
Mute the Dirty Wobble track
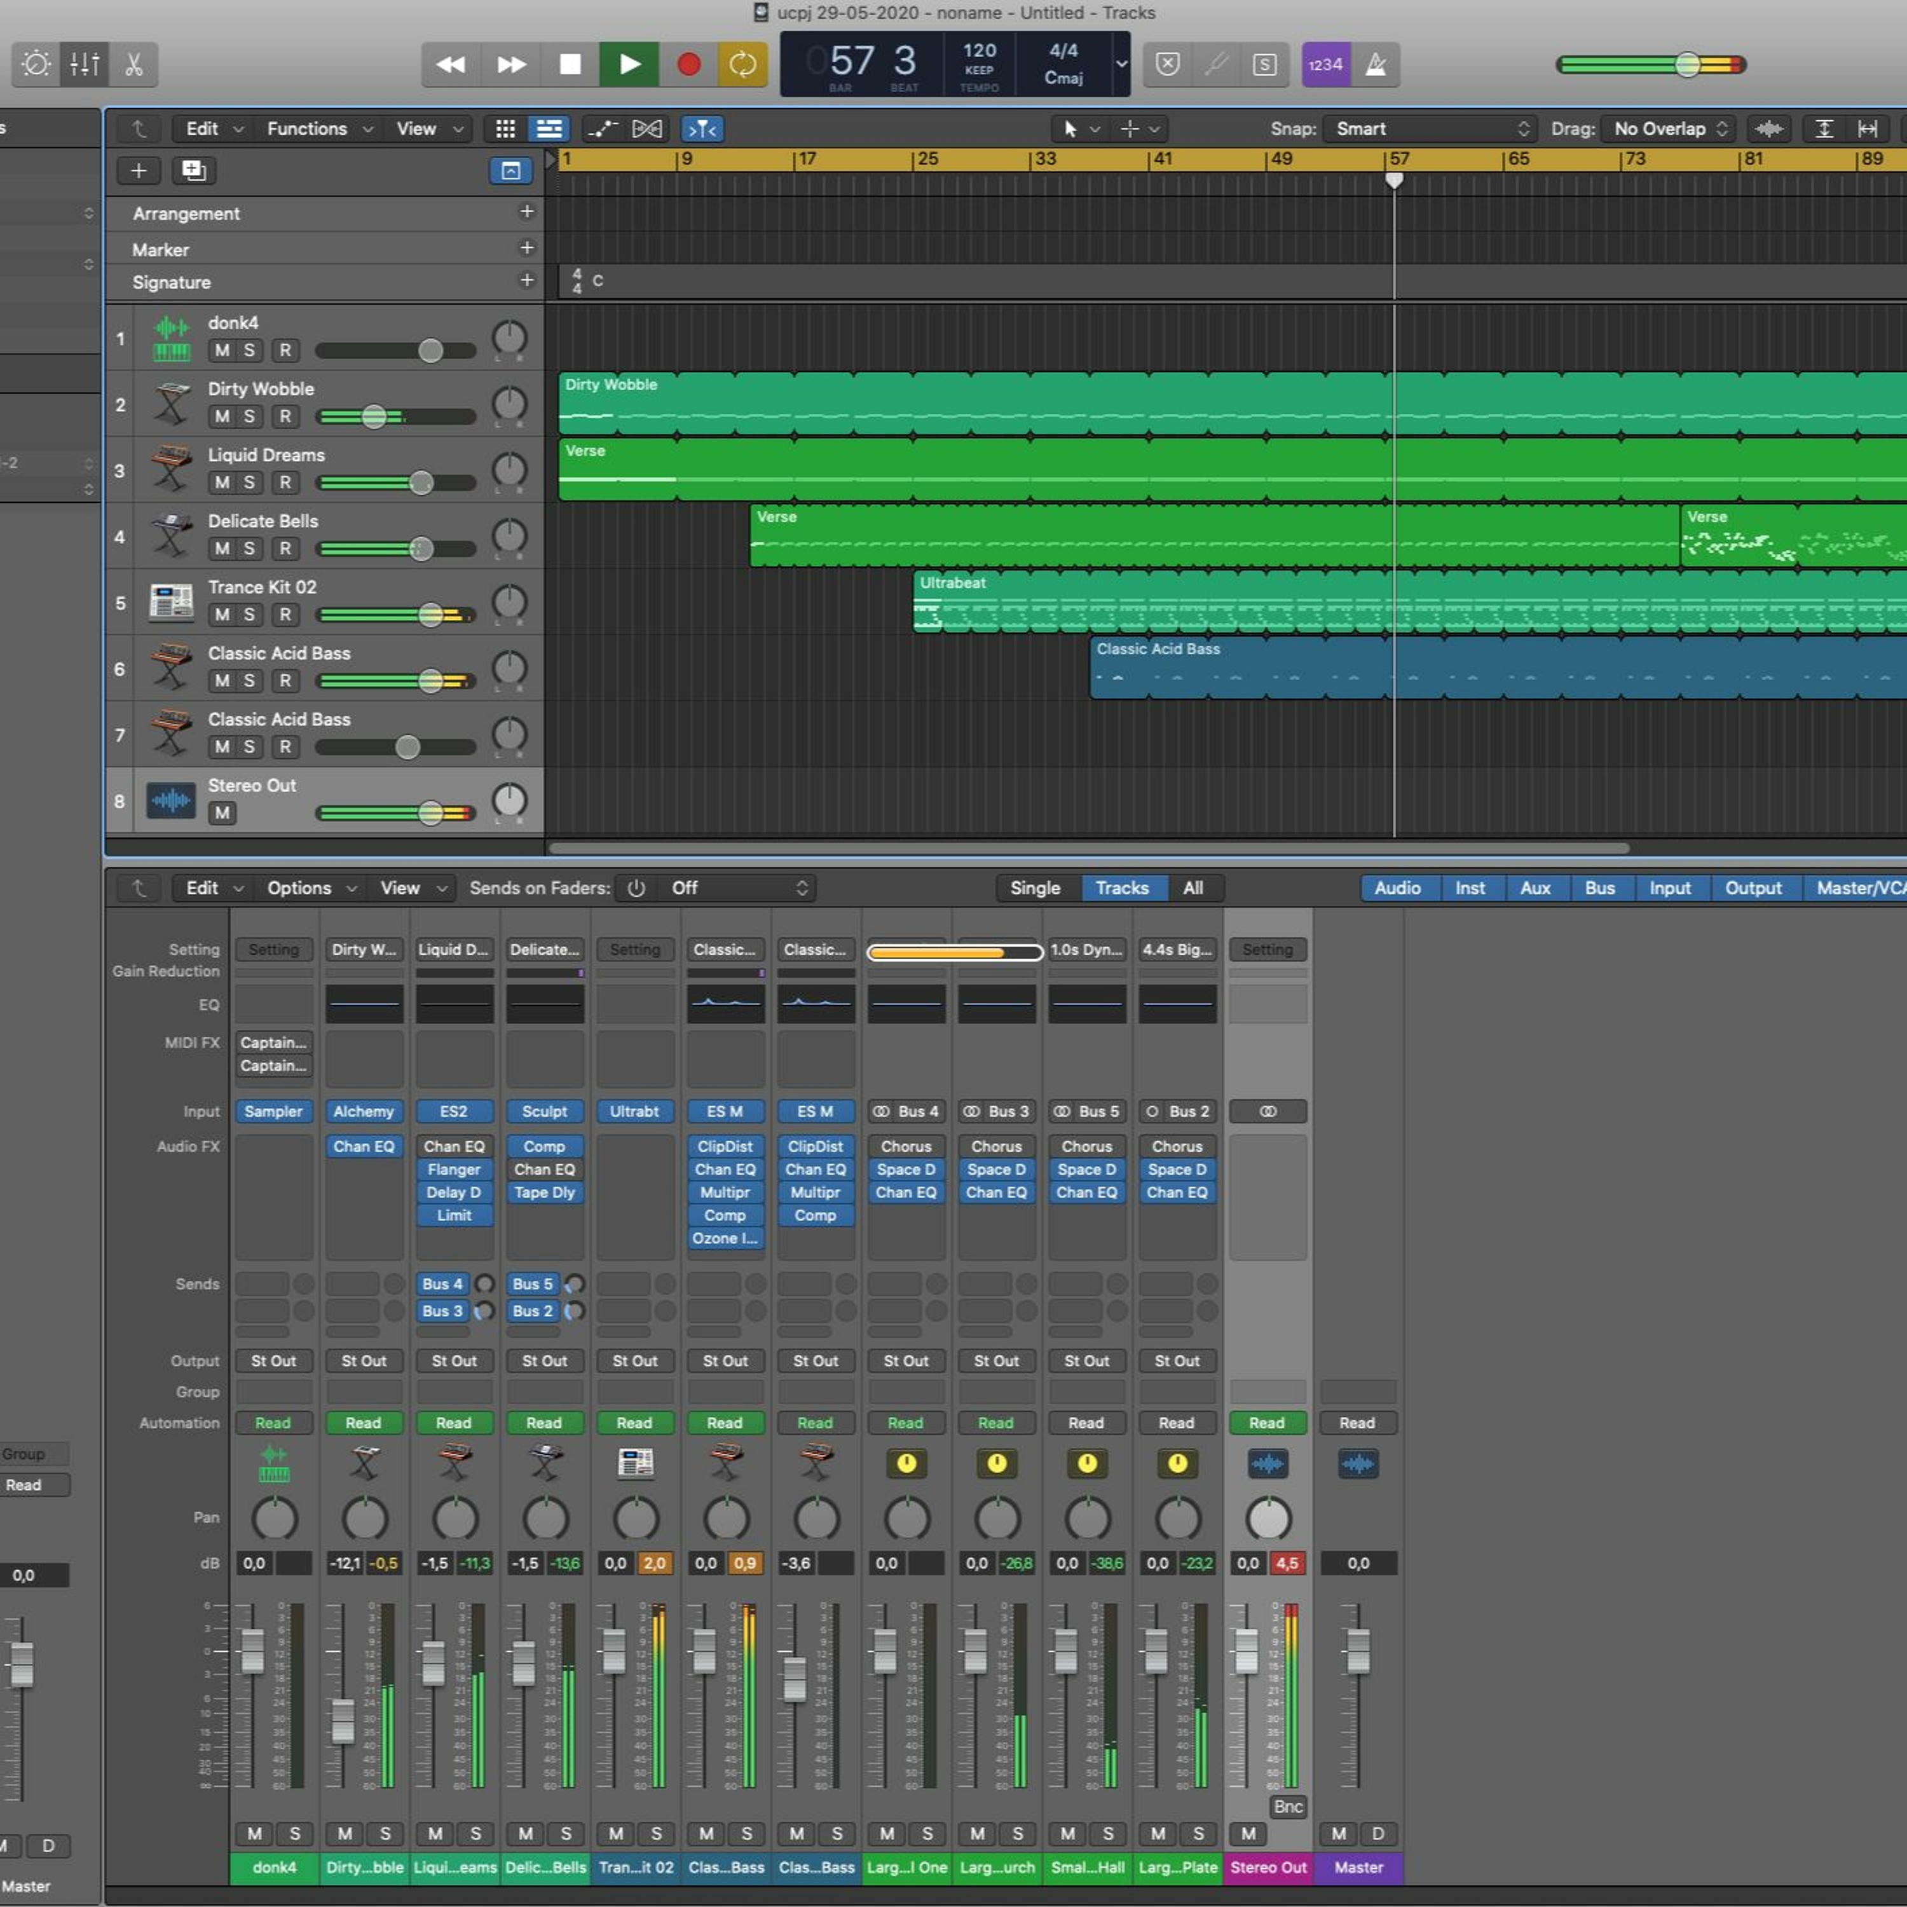[x=222, y=416]
